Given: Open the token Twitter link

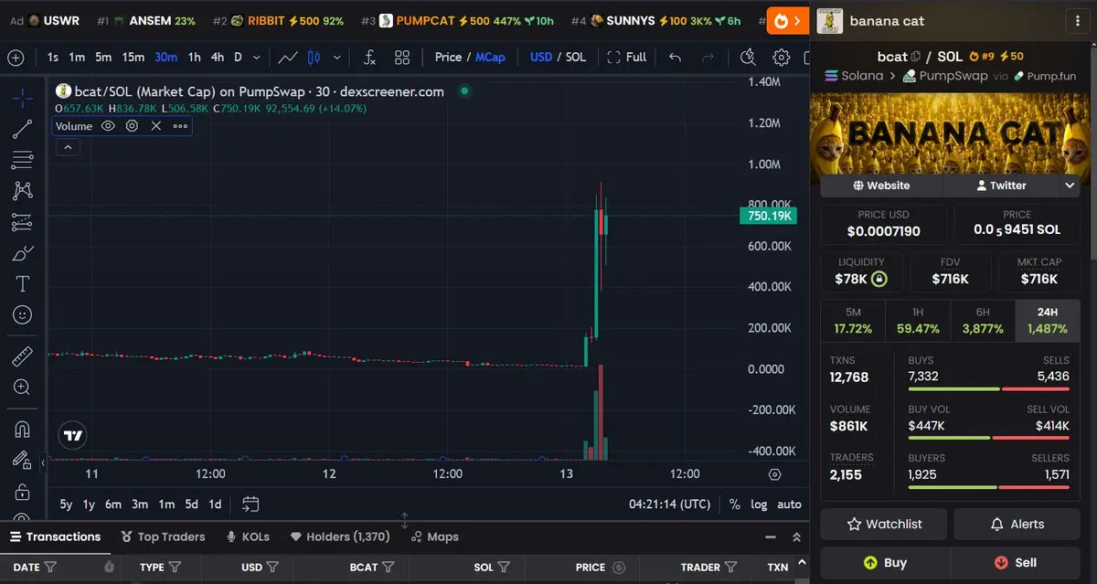Looking at the screenshot, I should point(999,186).
